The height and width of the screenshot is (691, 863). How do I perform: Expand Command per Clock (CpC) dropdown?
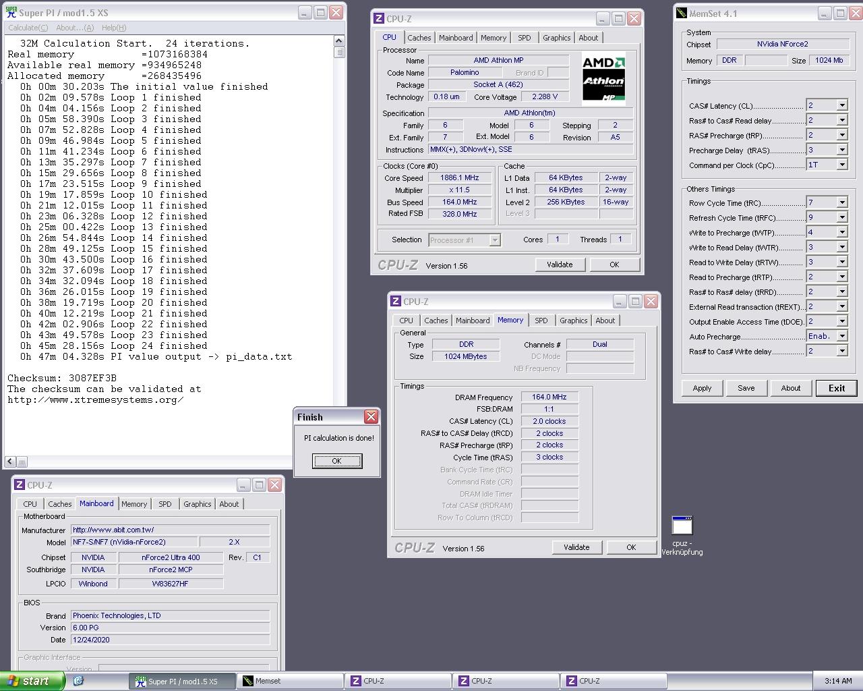point(842,165)
